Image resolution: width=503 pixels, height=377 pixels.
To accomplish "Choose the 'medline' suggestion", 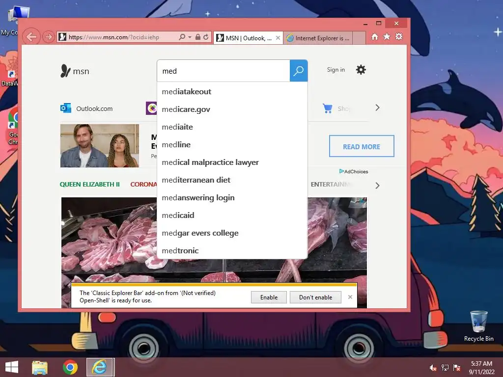I will (232, 145).
